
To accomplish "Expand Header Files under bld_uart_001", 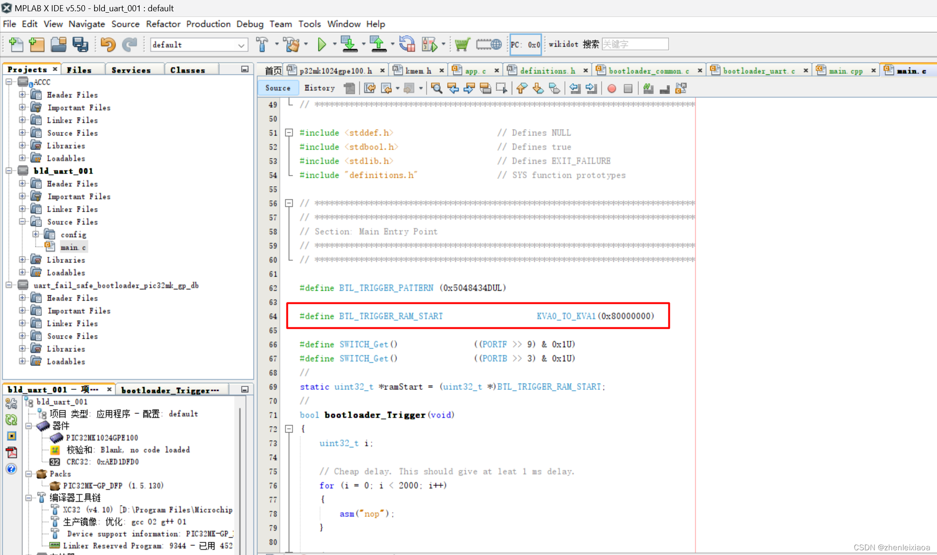I will pyautogui.click(x=23, y=183).
